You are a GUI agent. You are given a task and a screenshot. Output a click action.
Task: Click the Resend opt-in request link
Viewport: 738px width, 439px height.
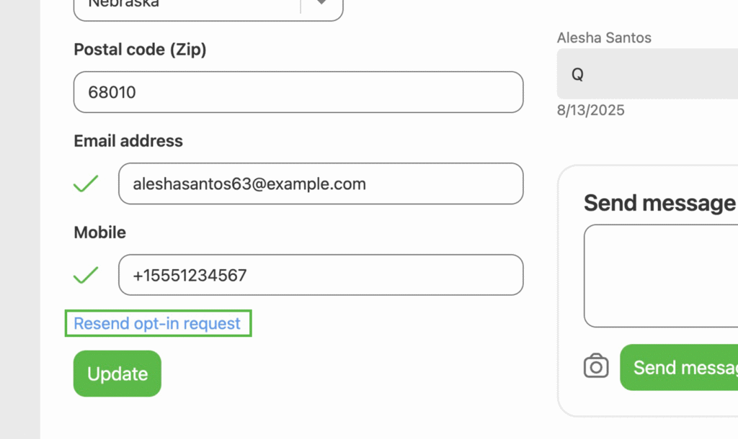pos(158,324)
